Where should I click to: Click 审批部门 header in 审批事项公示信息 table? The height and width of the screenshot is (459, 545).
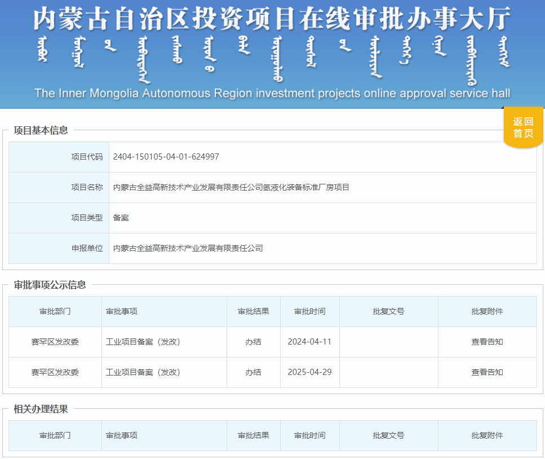(55, 311)
